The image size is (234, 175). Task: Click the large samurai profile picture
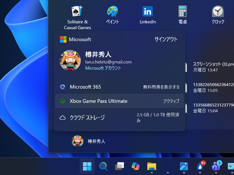(70, 60)
